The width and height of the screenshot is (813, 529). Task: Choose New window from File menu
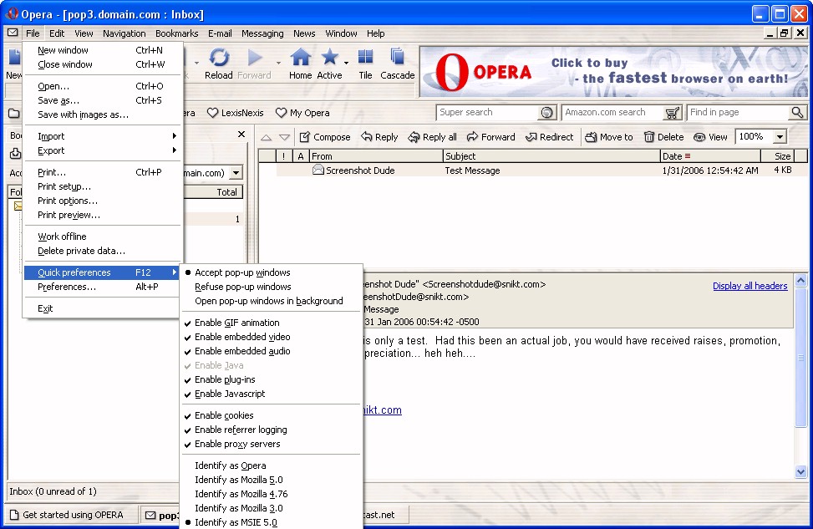click(x=102, y=50)
